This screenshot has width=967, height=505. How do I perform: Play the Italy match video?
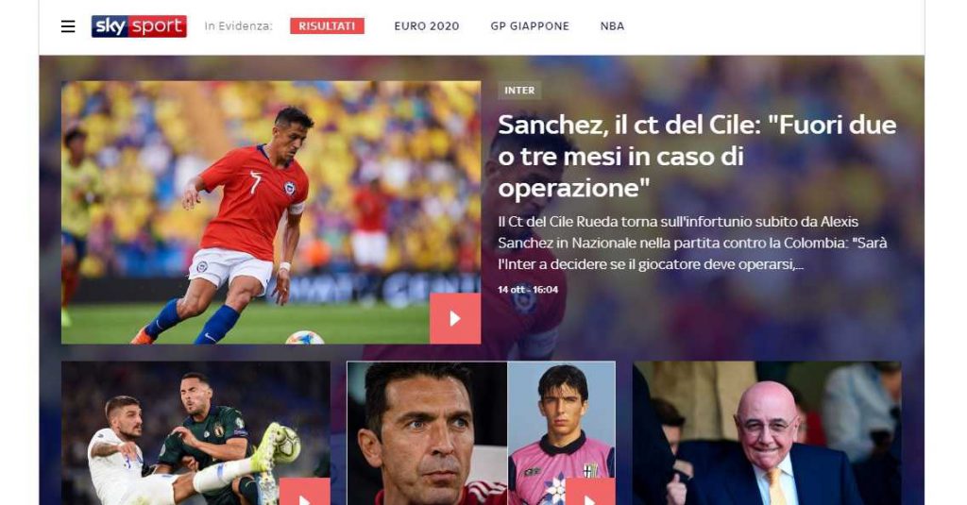pyautogui.click(x=305, y=492)
